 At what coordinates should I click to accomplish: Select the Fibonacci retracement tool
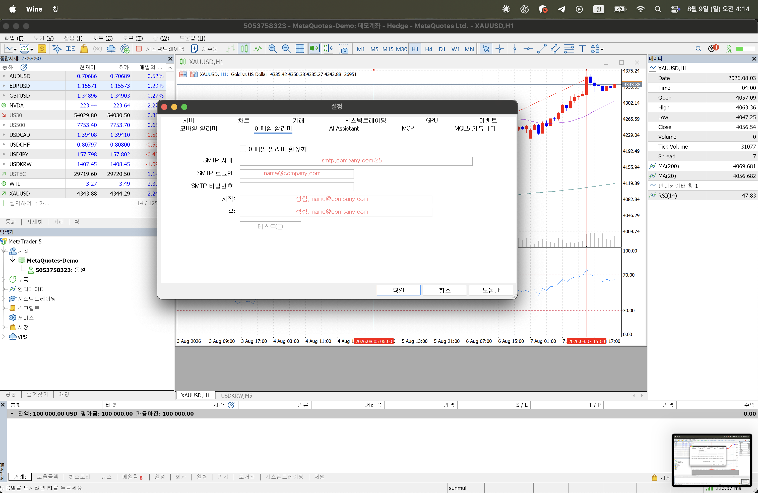(x=569, y=49)
